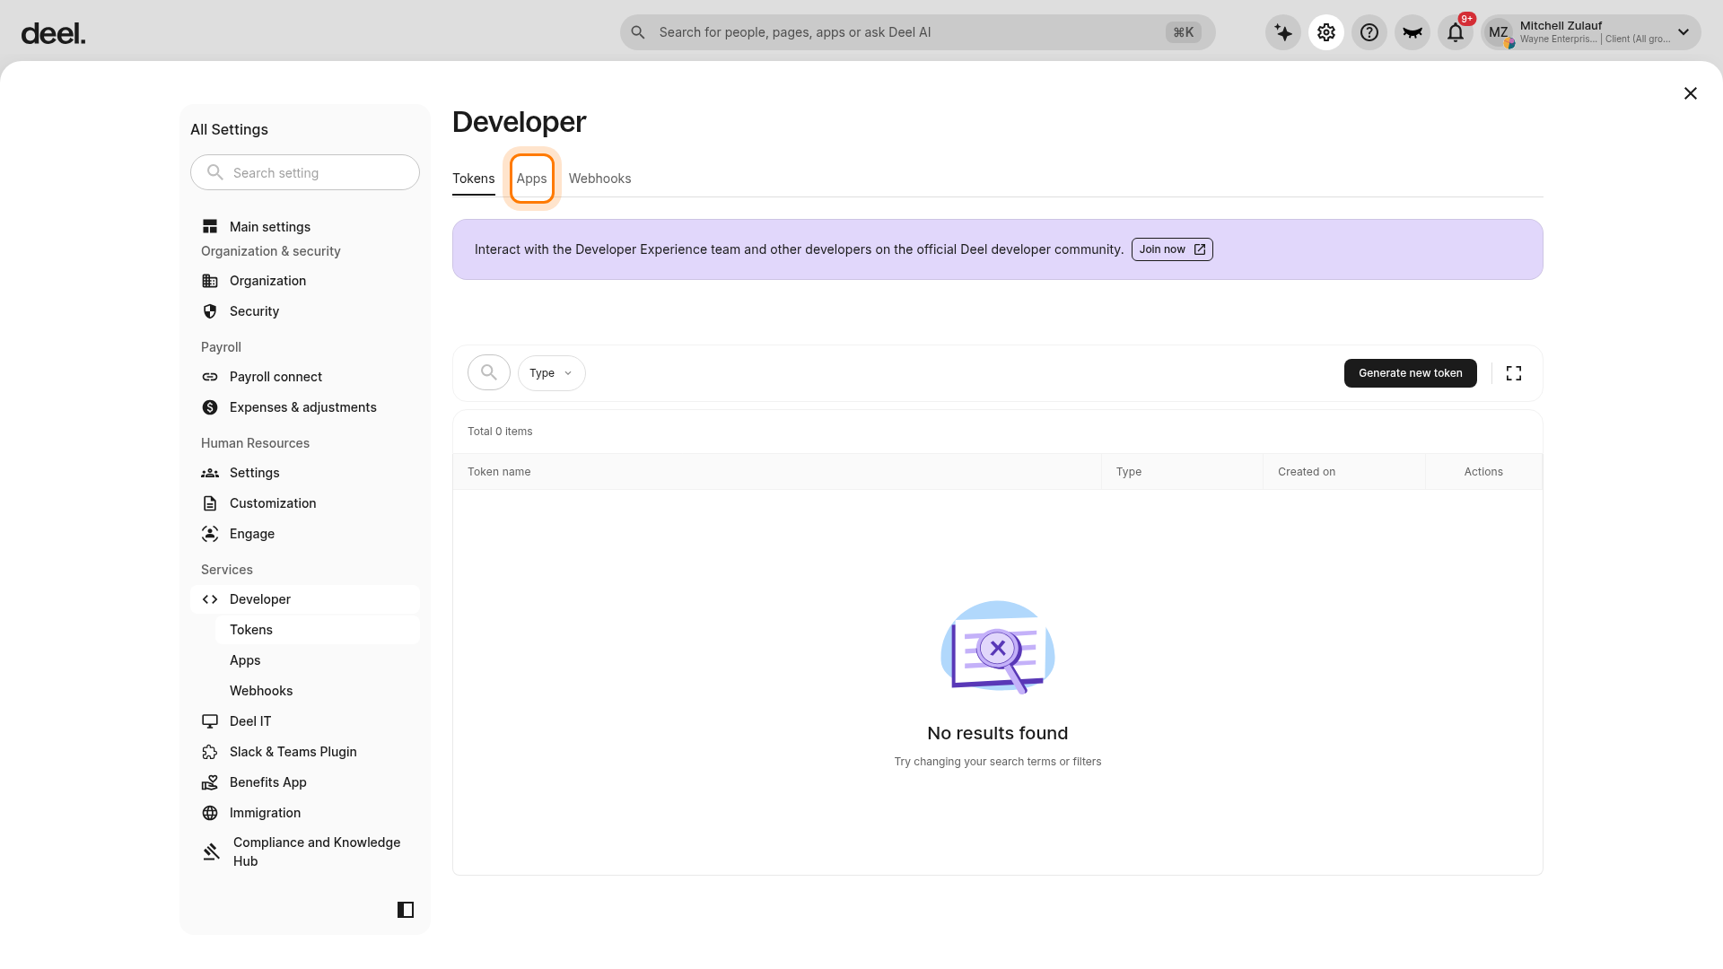Screen dimensions: 1723x969
Task: Click the Token name column header
Action: [x=777, y=472]
